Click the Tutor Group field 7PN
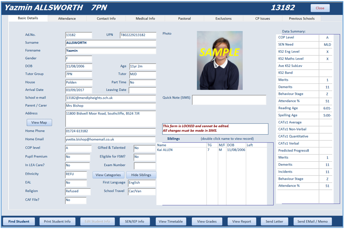 [79, 74]
